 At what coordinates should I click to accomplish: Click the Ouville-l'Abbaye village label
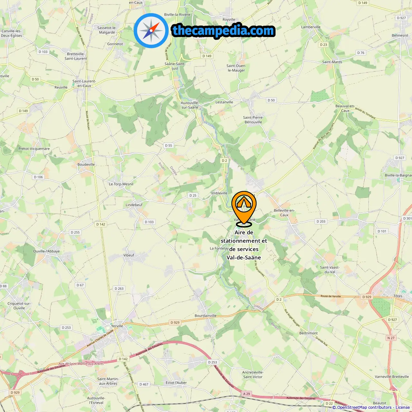pyautogui.click(x=46, y=251)
